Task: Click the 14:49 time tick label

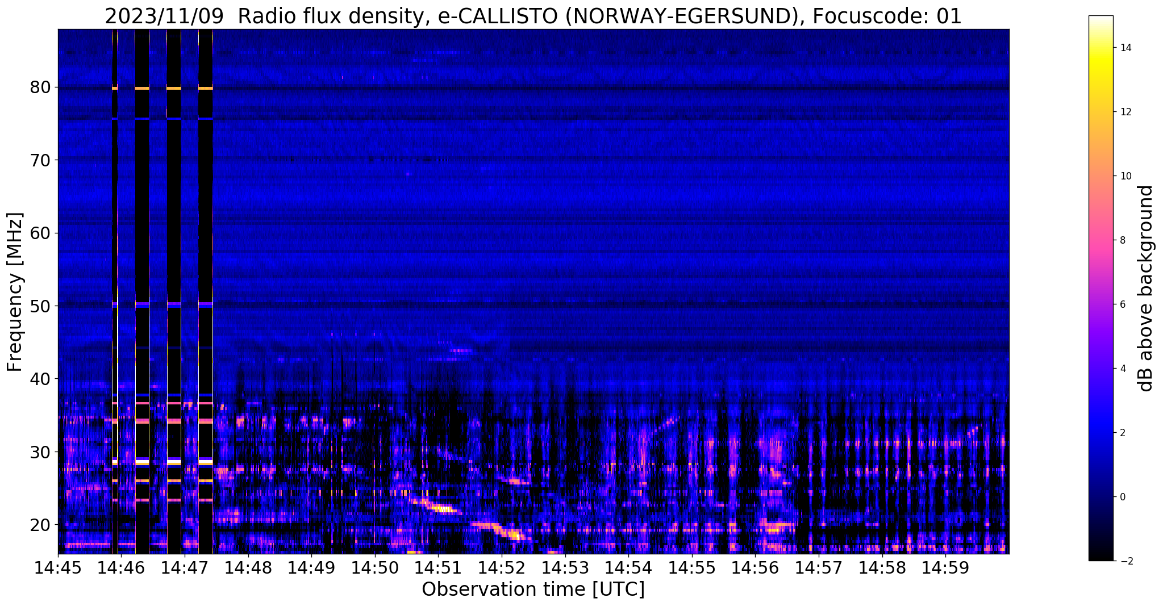Action: tap(311, 567)
